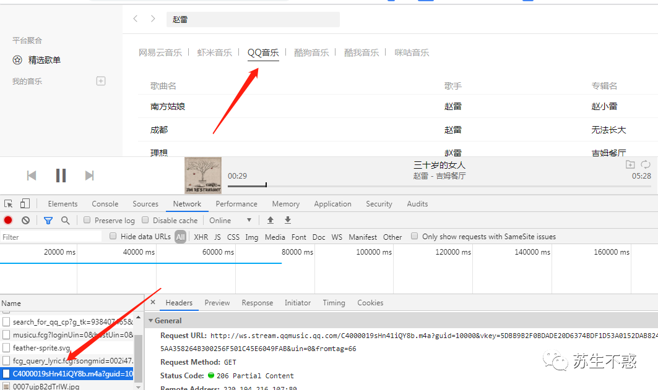Select the QQ音乐 source tab

click(263, 53)
